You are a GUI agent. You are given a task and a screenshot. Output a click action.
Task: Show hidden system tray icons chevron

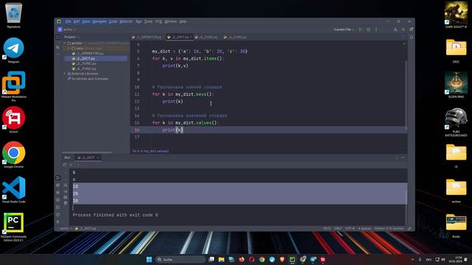pyautogui.click(x=412, y=259)
